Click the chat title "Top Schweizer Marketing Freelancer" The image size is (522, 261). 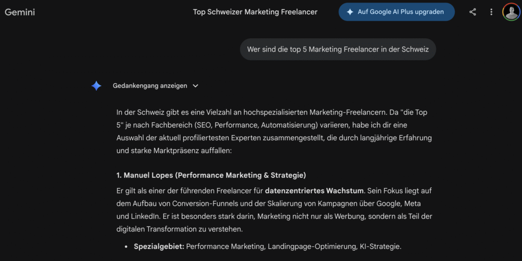coord(255,12)
